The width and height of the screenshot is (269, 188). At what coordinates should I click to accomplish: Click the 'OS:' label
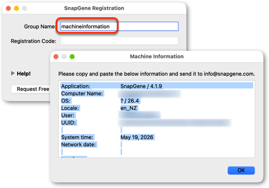pos(66,101)
